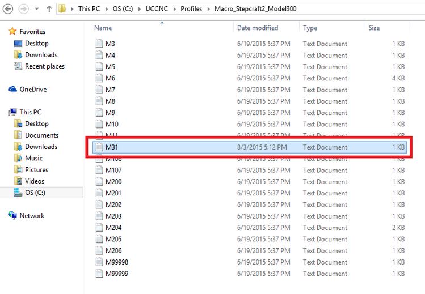Image resolution: width=425 pixels, height=294 pixels.
Task: Sort files by Name column
Action: pos(103,28)
